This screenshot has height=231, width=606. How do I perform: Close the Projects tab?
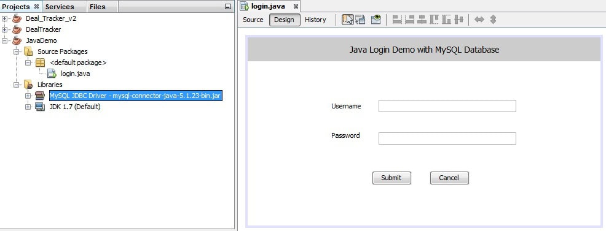[x=36, y=7]
